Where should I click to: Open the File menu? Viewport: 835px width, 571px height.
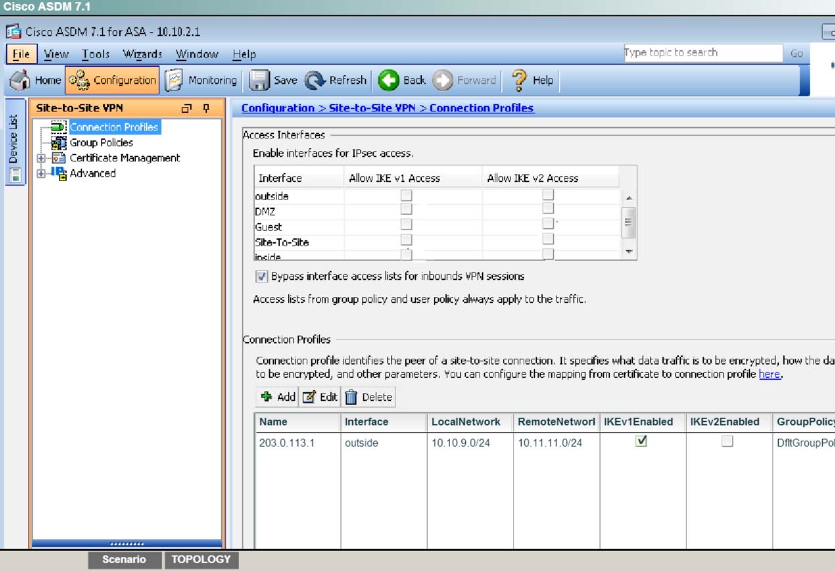pyautogui.click(x=21, y=54)
